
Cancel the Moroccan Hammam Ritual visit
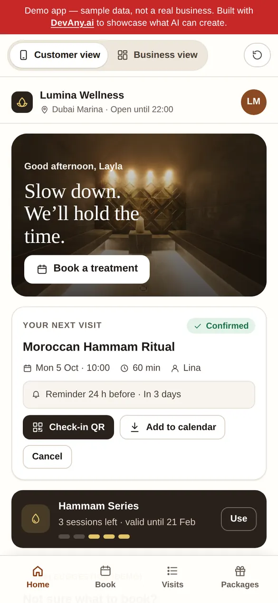tap(47, 457)
